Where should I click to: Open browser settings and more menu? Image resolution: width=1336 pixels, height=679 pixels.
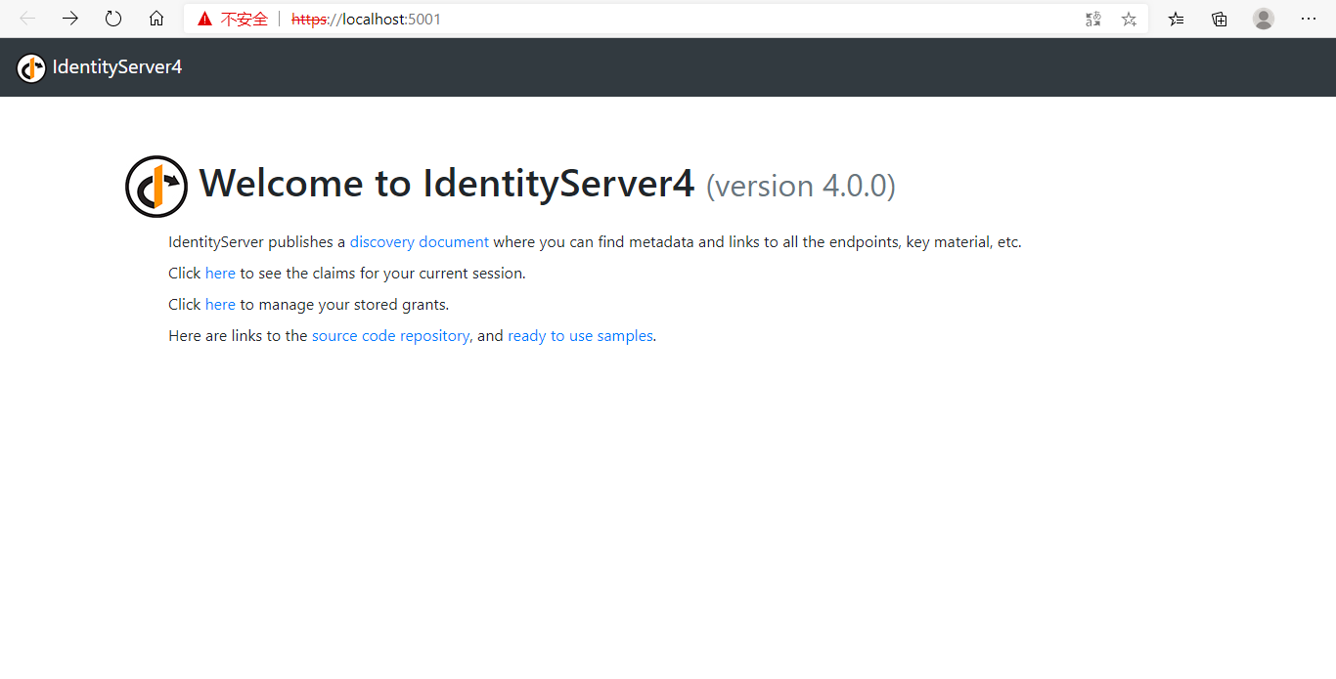(x=1309, y=19)
